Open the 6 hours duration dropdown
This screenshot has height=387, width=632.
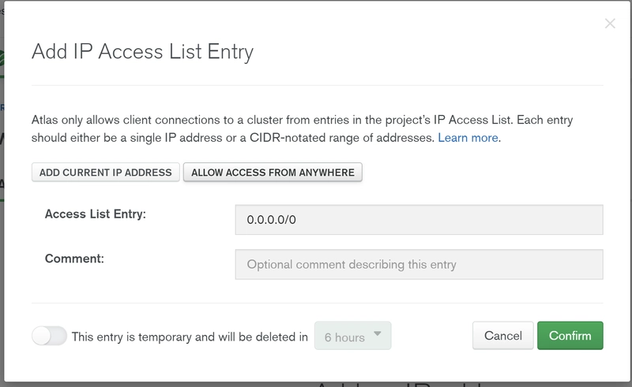click(x=352, y=337)
